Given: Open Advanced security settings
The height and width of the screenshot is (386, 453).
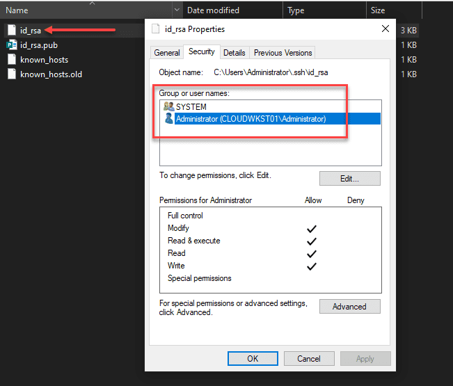Looking at the screenshot, I should coord(349,306).
